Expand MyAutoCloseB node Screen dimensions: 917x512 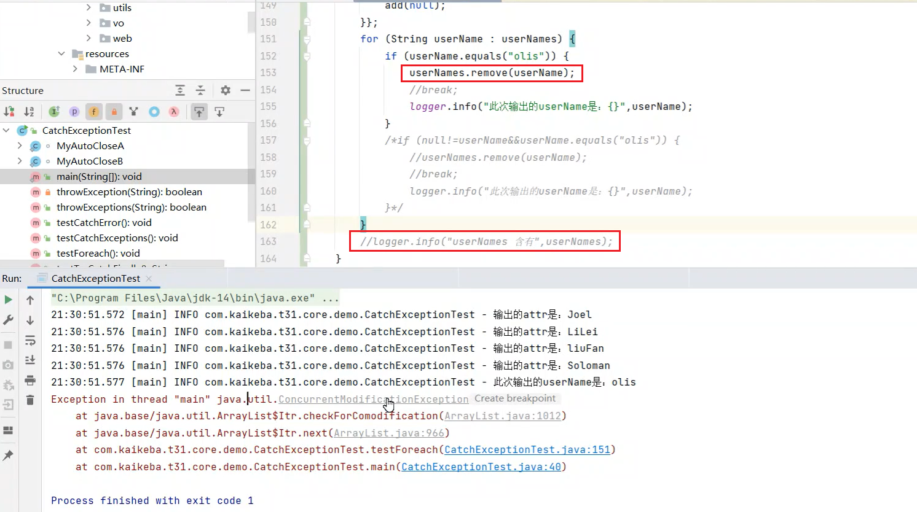[x=20, y=161]
